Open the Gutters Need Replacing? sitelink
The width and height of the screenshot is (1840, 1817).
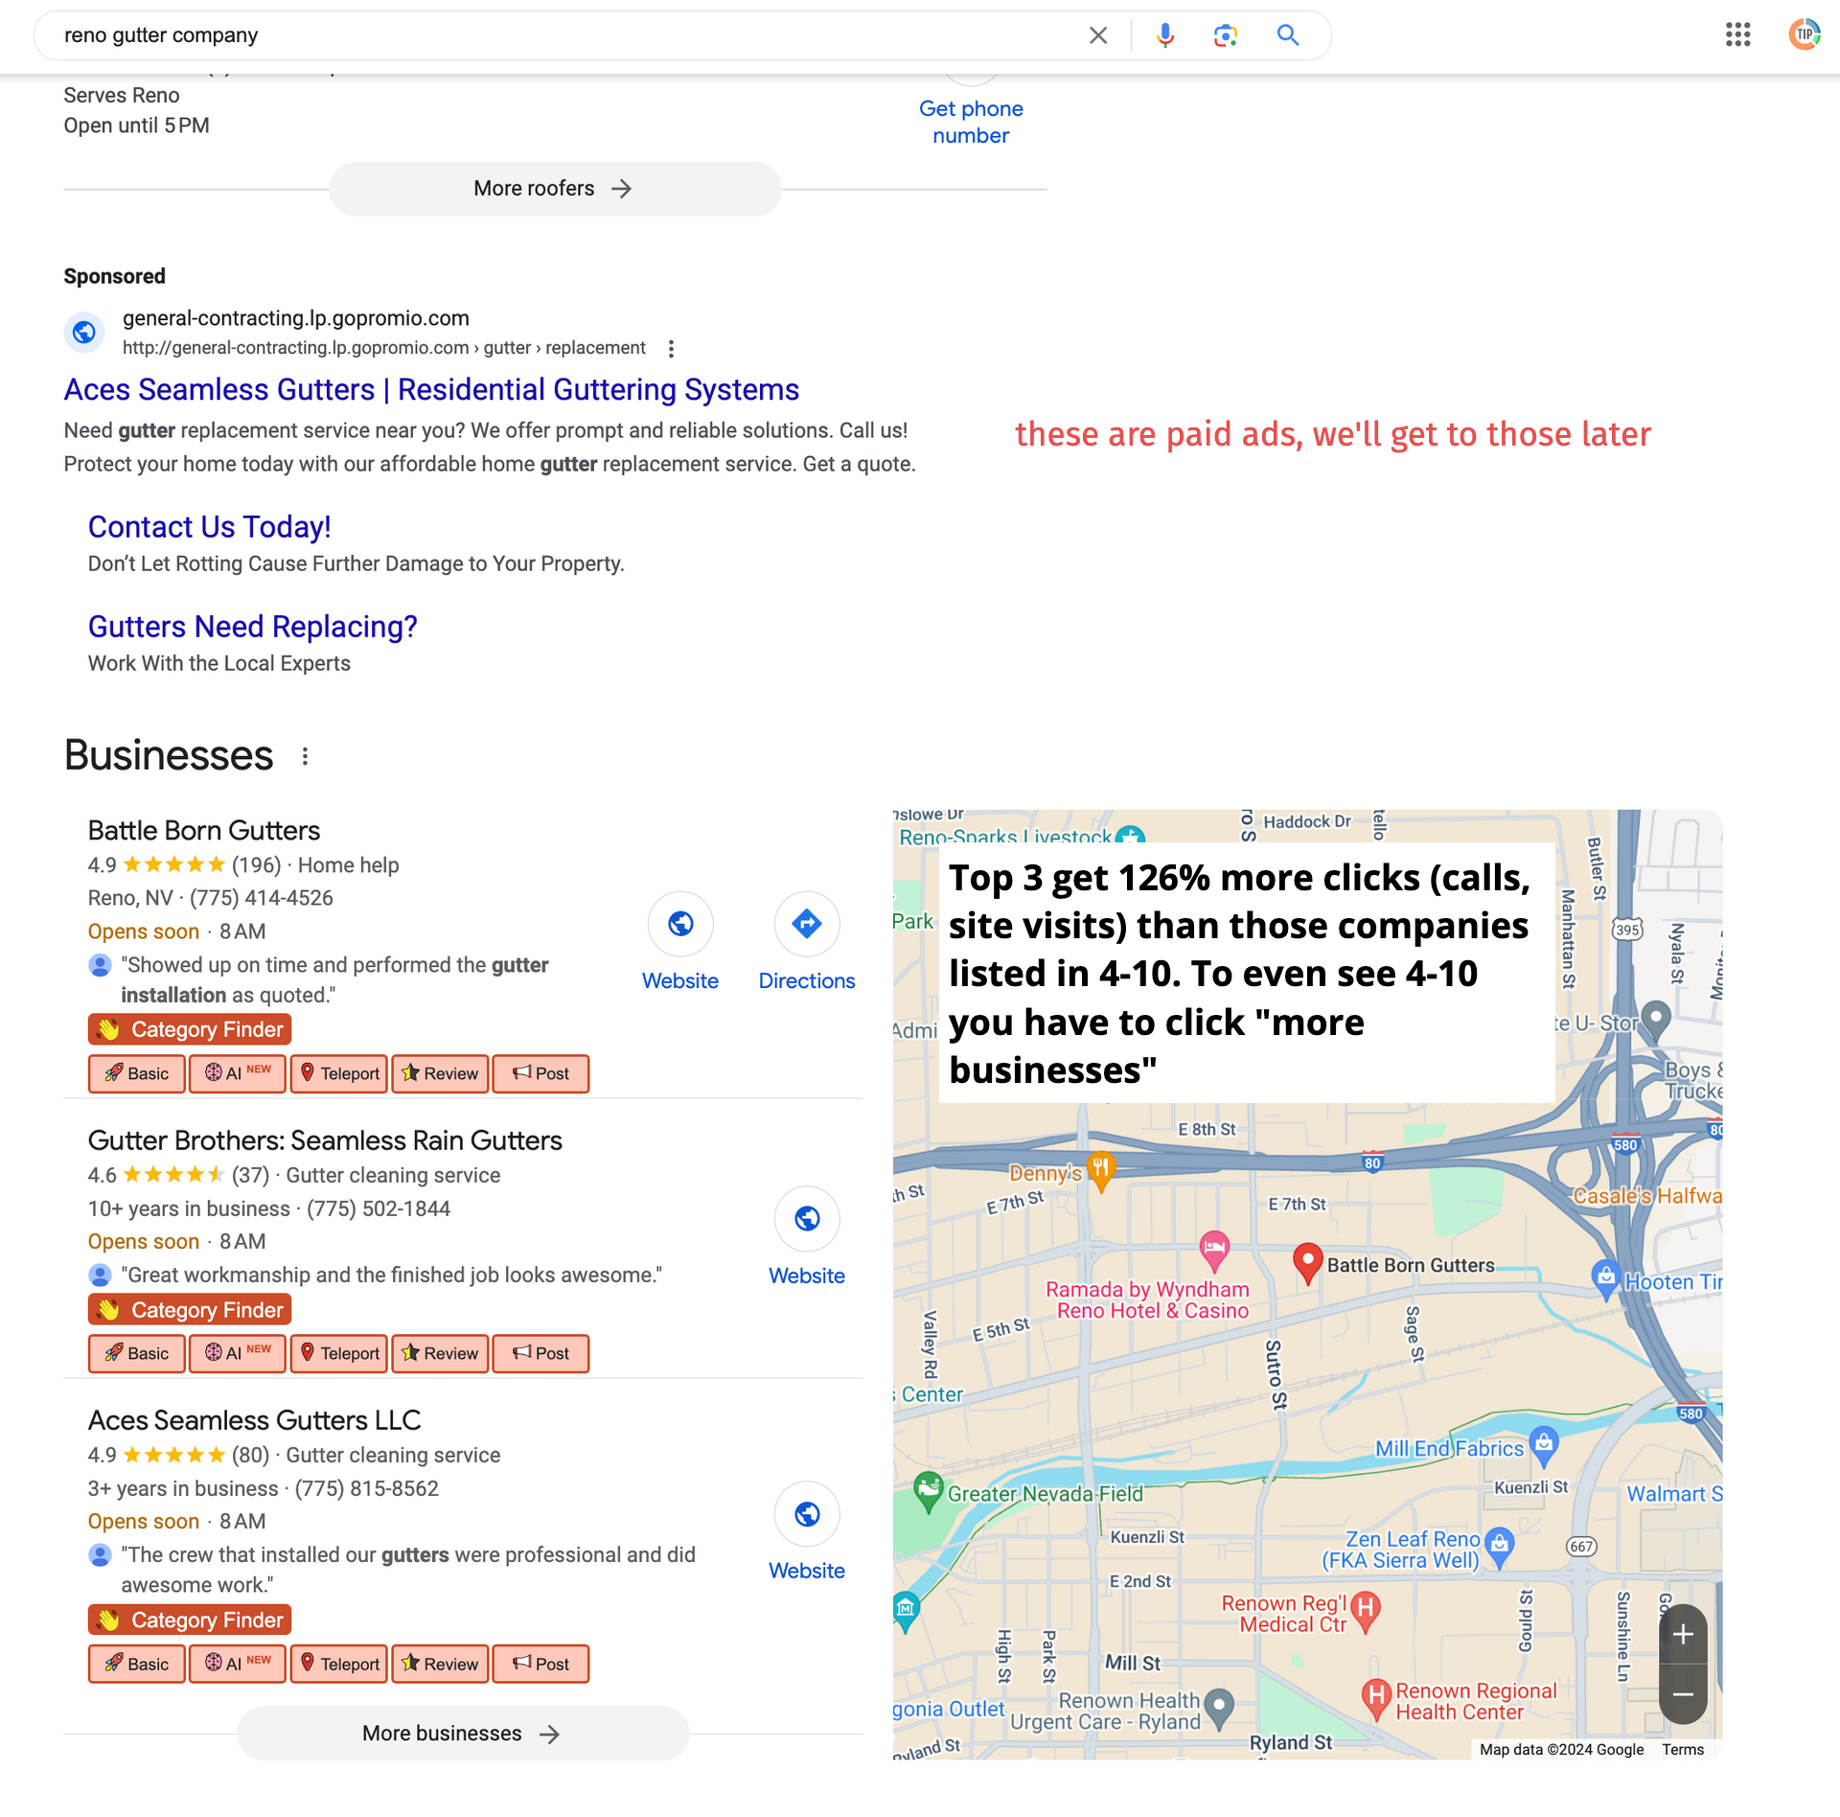[253, 627]
